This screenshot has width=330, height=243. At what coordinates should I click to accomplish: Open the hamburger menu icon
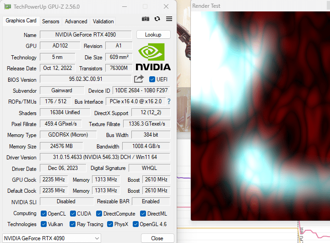point(169,19)
